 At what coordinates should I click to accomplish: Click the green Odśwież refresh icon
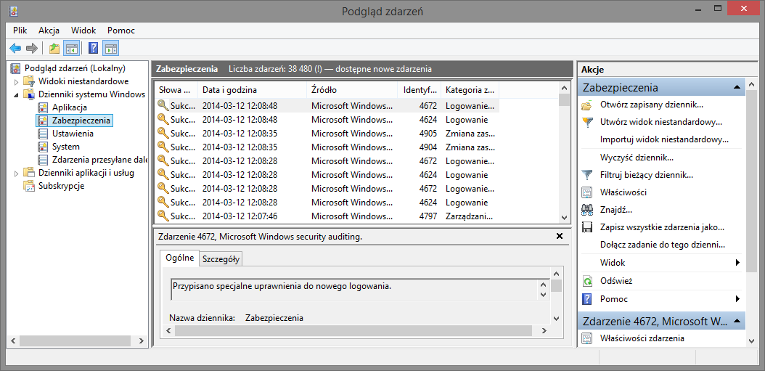587,281
